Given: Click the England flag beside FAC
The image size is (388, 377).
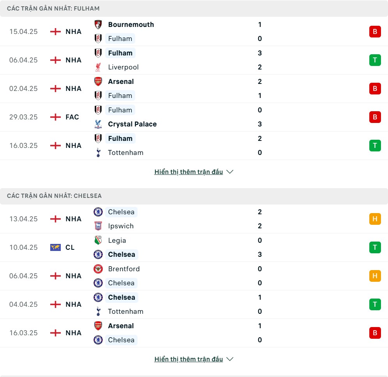Looking at the screenshot, I should (x=55, y=117).
